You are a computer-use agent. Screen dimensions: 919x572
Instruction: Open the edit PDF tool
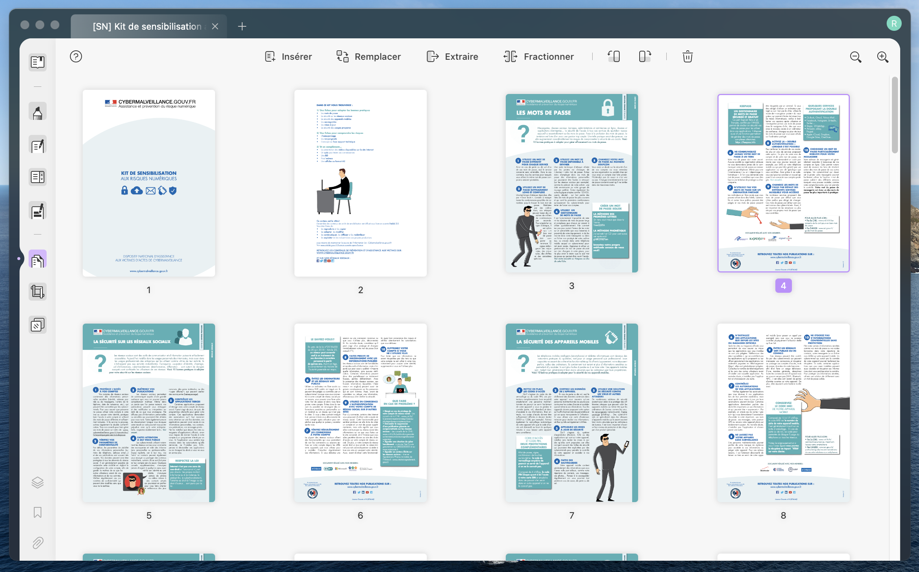point(38,144)
